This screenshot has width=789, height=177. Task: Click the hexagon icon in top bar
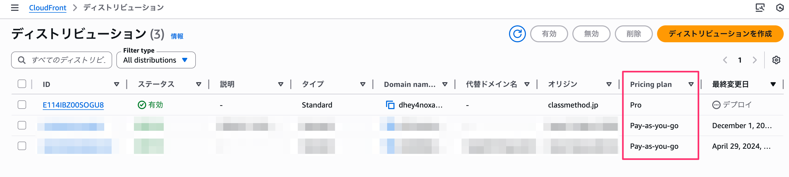click(x=780, y=8)
